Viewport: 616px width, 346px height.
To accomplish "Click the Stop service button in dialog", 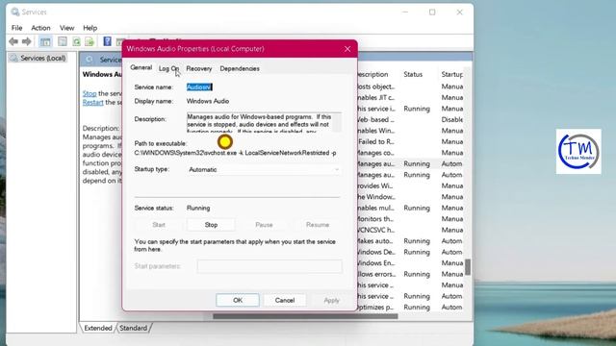I will pyautogui.click(x=211, y=225).
